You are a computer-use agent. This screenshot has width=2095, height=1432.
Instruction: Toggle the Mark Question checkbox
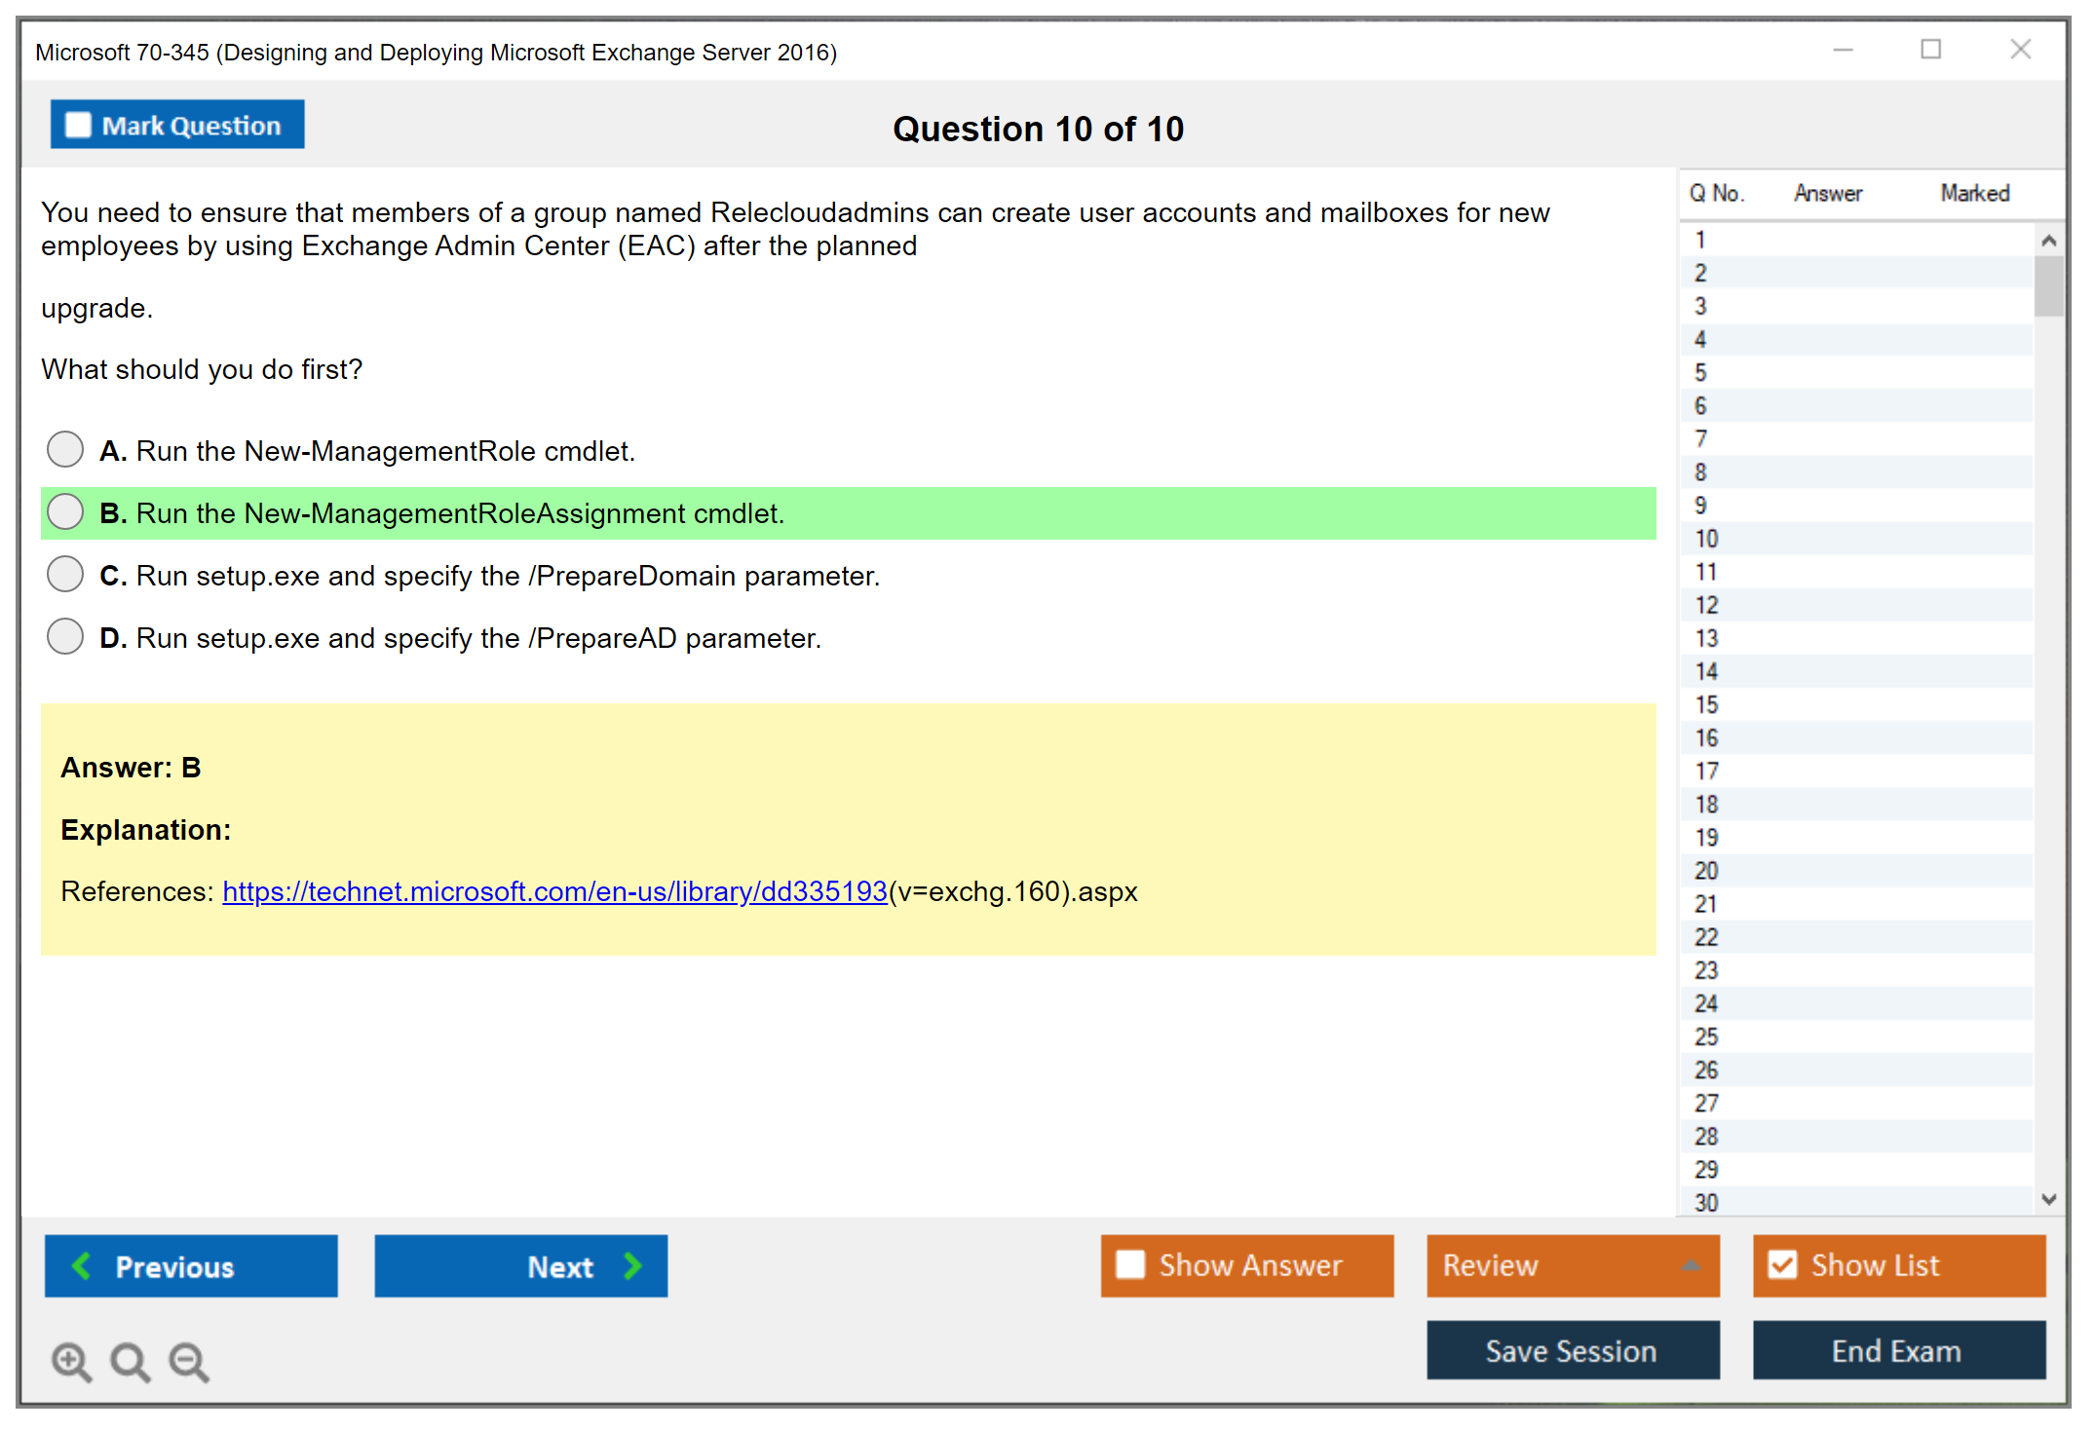point(78,125)
